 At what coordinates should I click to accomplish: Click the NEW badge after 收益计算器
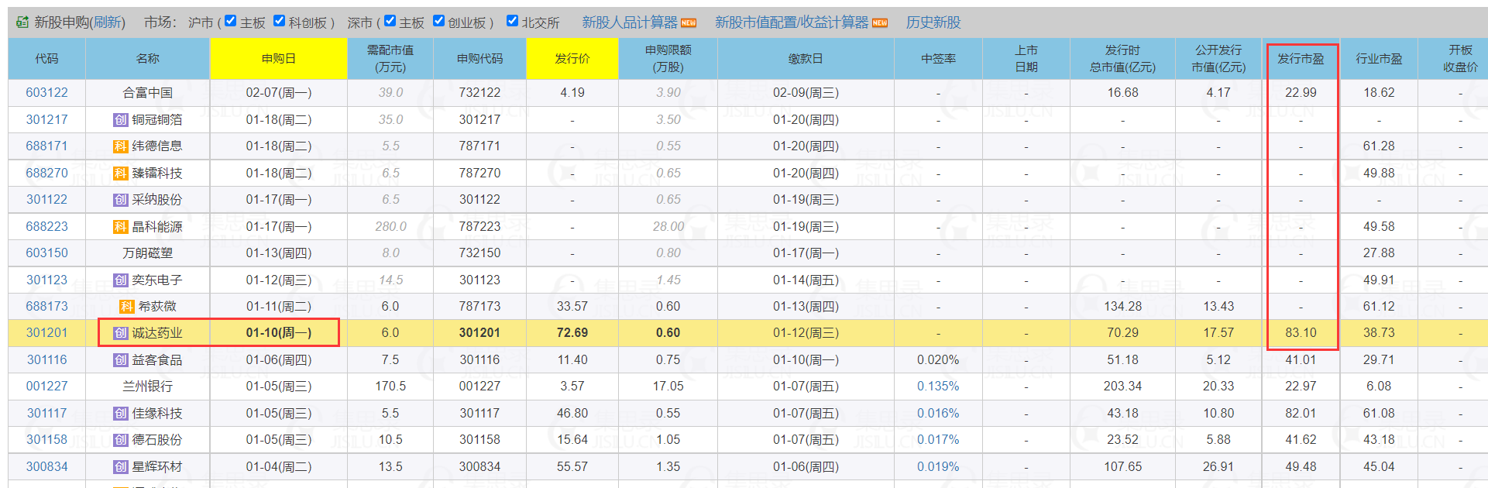880,23
